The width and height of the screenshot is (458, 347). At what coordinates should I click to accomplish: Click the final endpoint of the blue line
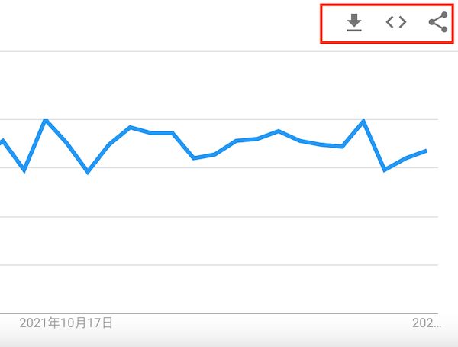(x=427, y=151)
